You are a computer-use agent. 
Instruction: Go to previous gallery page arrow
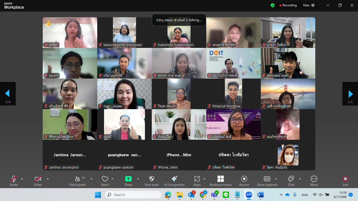(x=8, y=94)
